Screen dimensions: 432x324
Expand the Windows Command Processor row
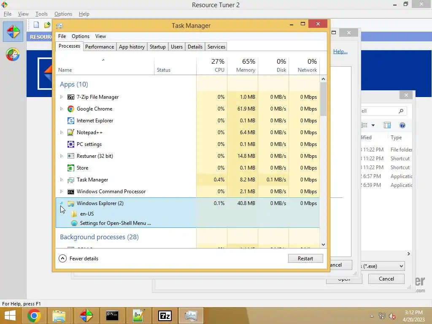click(61, 192)
